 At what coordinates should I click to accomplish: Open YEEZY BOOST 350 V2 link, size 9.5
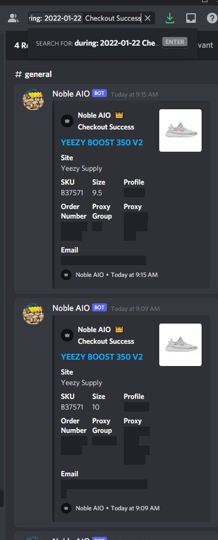(x=102, y=142)
